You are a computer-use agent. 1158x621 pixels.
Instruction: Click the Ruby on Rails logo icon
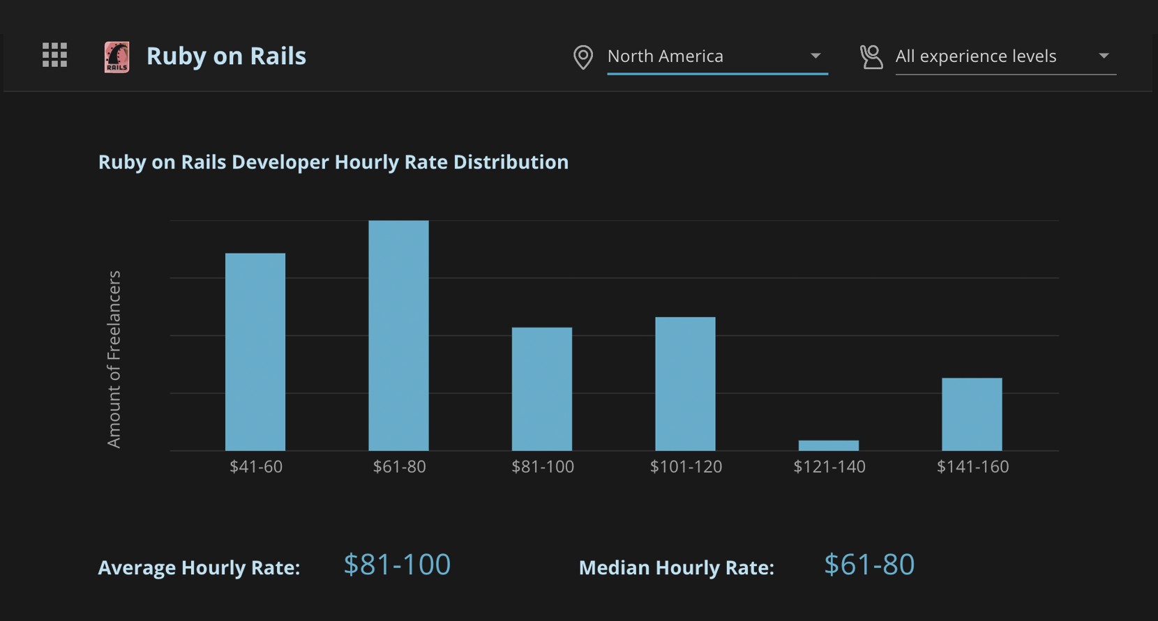coord(116,56)
